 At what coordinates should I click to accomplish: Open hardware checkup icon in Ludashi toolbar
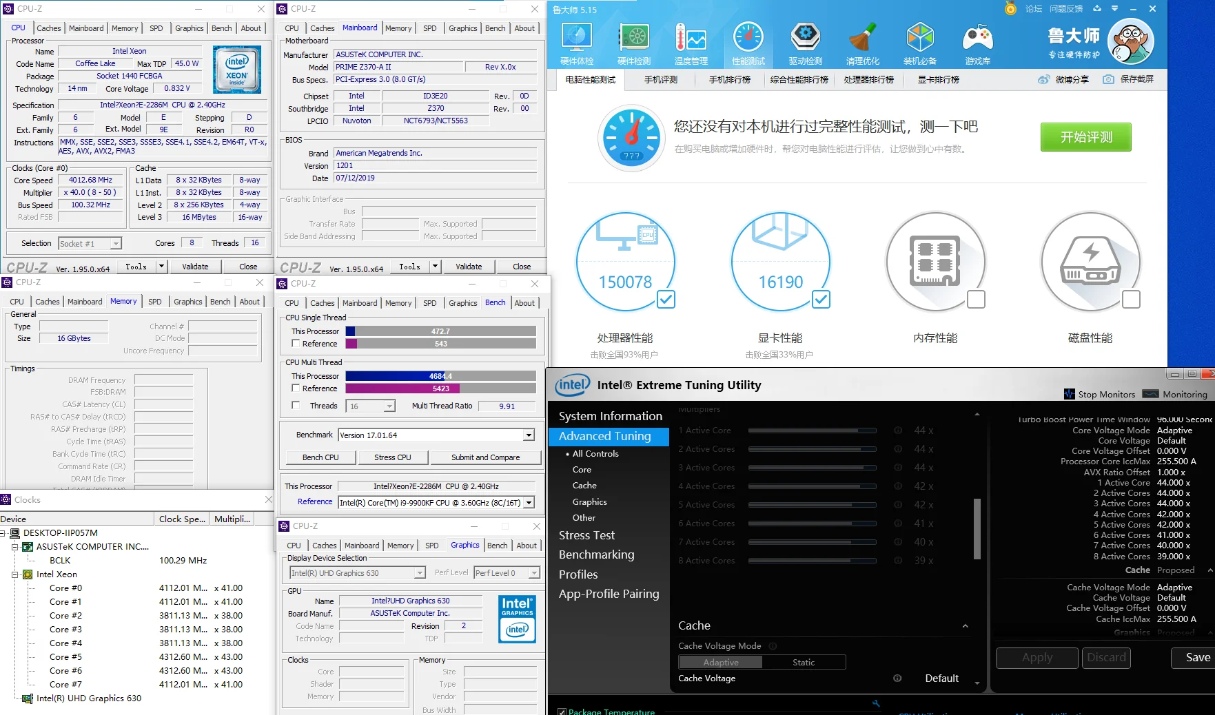point(576,43)
